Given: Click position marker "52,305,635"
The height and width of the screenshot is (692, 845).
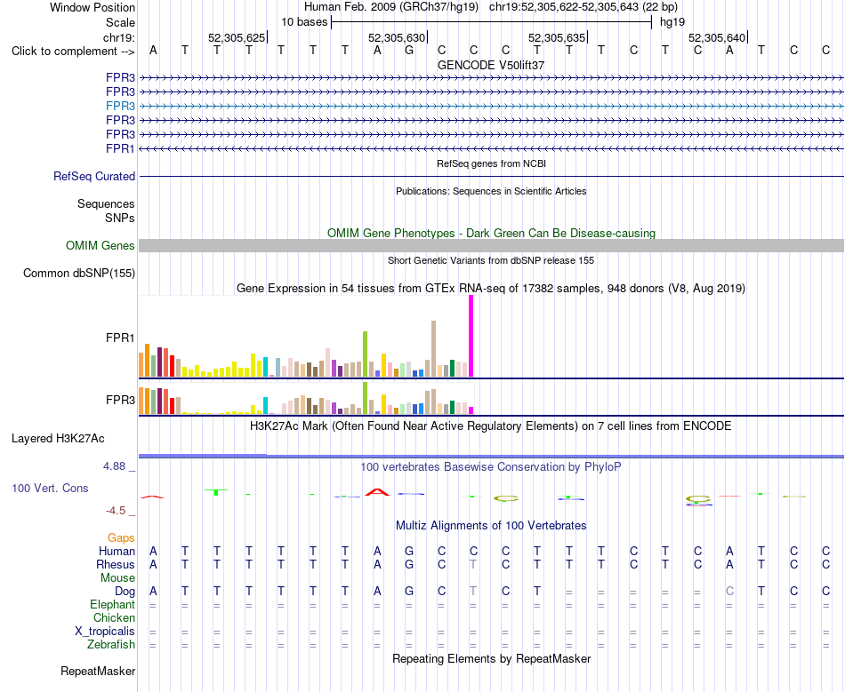Looking at the screenshot, I should [x=557, y=37].
